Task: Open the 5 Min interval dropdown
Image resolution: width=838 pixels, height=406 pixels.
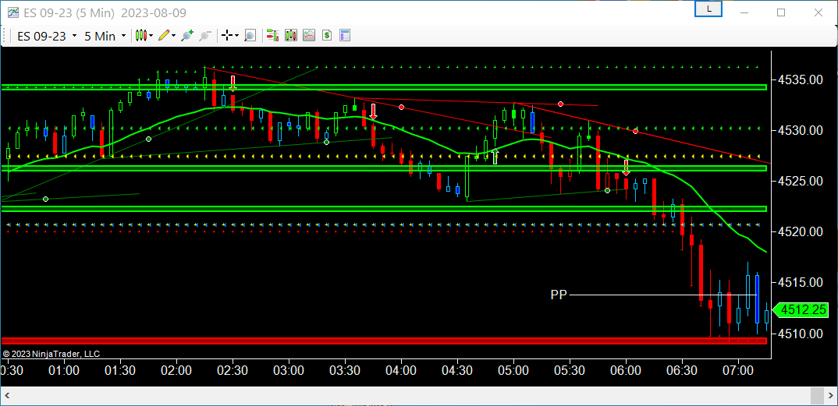Action: click(x=106, y=36)
